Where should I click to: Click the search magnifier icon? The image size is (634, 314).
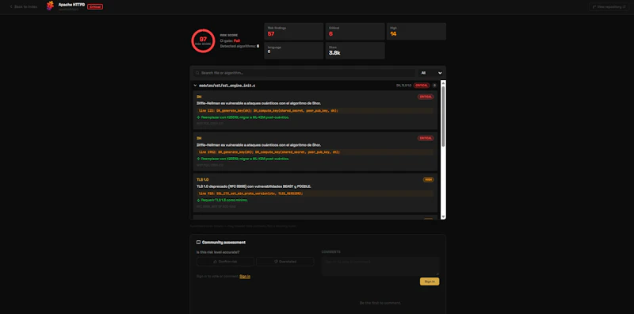coord(197,73)
